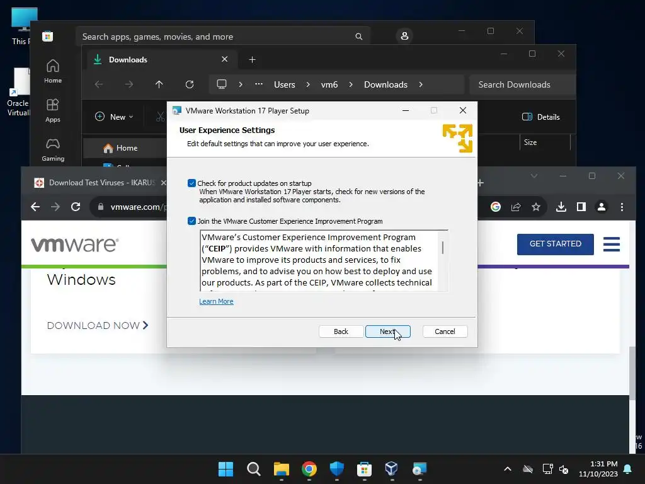Bookmark this page with the star icon
The width and height of the screenshot is (645, 484).
[536, 207]
